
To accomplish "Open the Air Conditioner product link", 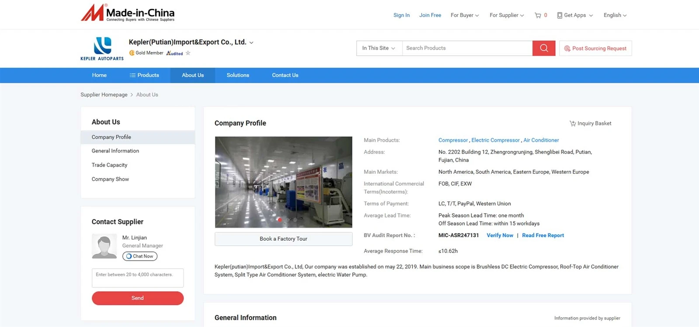I will tap(541, 140).
